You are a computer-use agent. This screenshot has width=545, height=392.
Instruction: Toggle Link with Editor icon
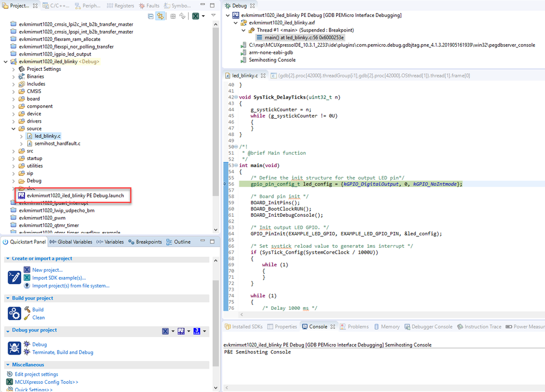coord(160,16)
